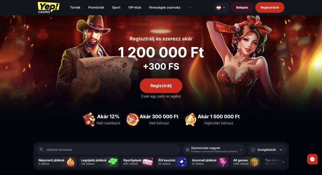
Task: Click the Belépés login button
Action: [242, 8]
